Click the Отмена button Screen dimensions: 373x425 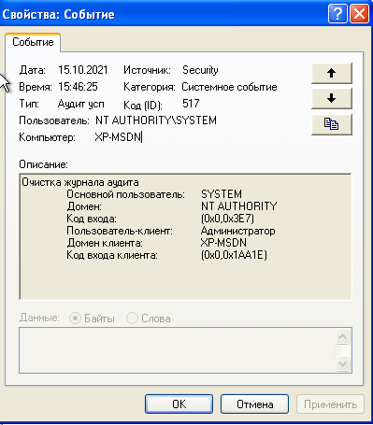point(255,404)
